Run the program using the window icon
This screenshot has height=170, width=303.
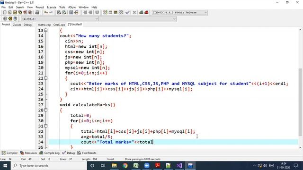[x=110, y=13]
